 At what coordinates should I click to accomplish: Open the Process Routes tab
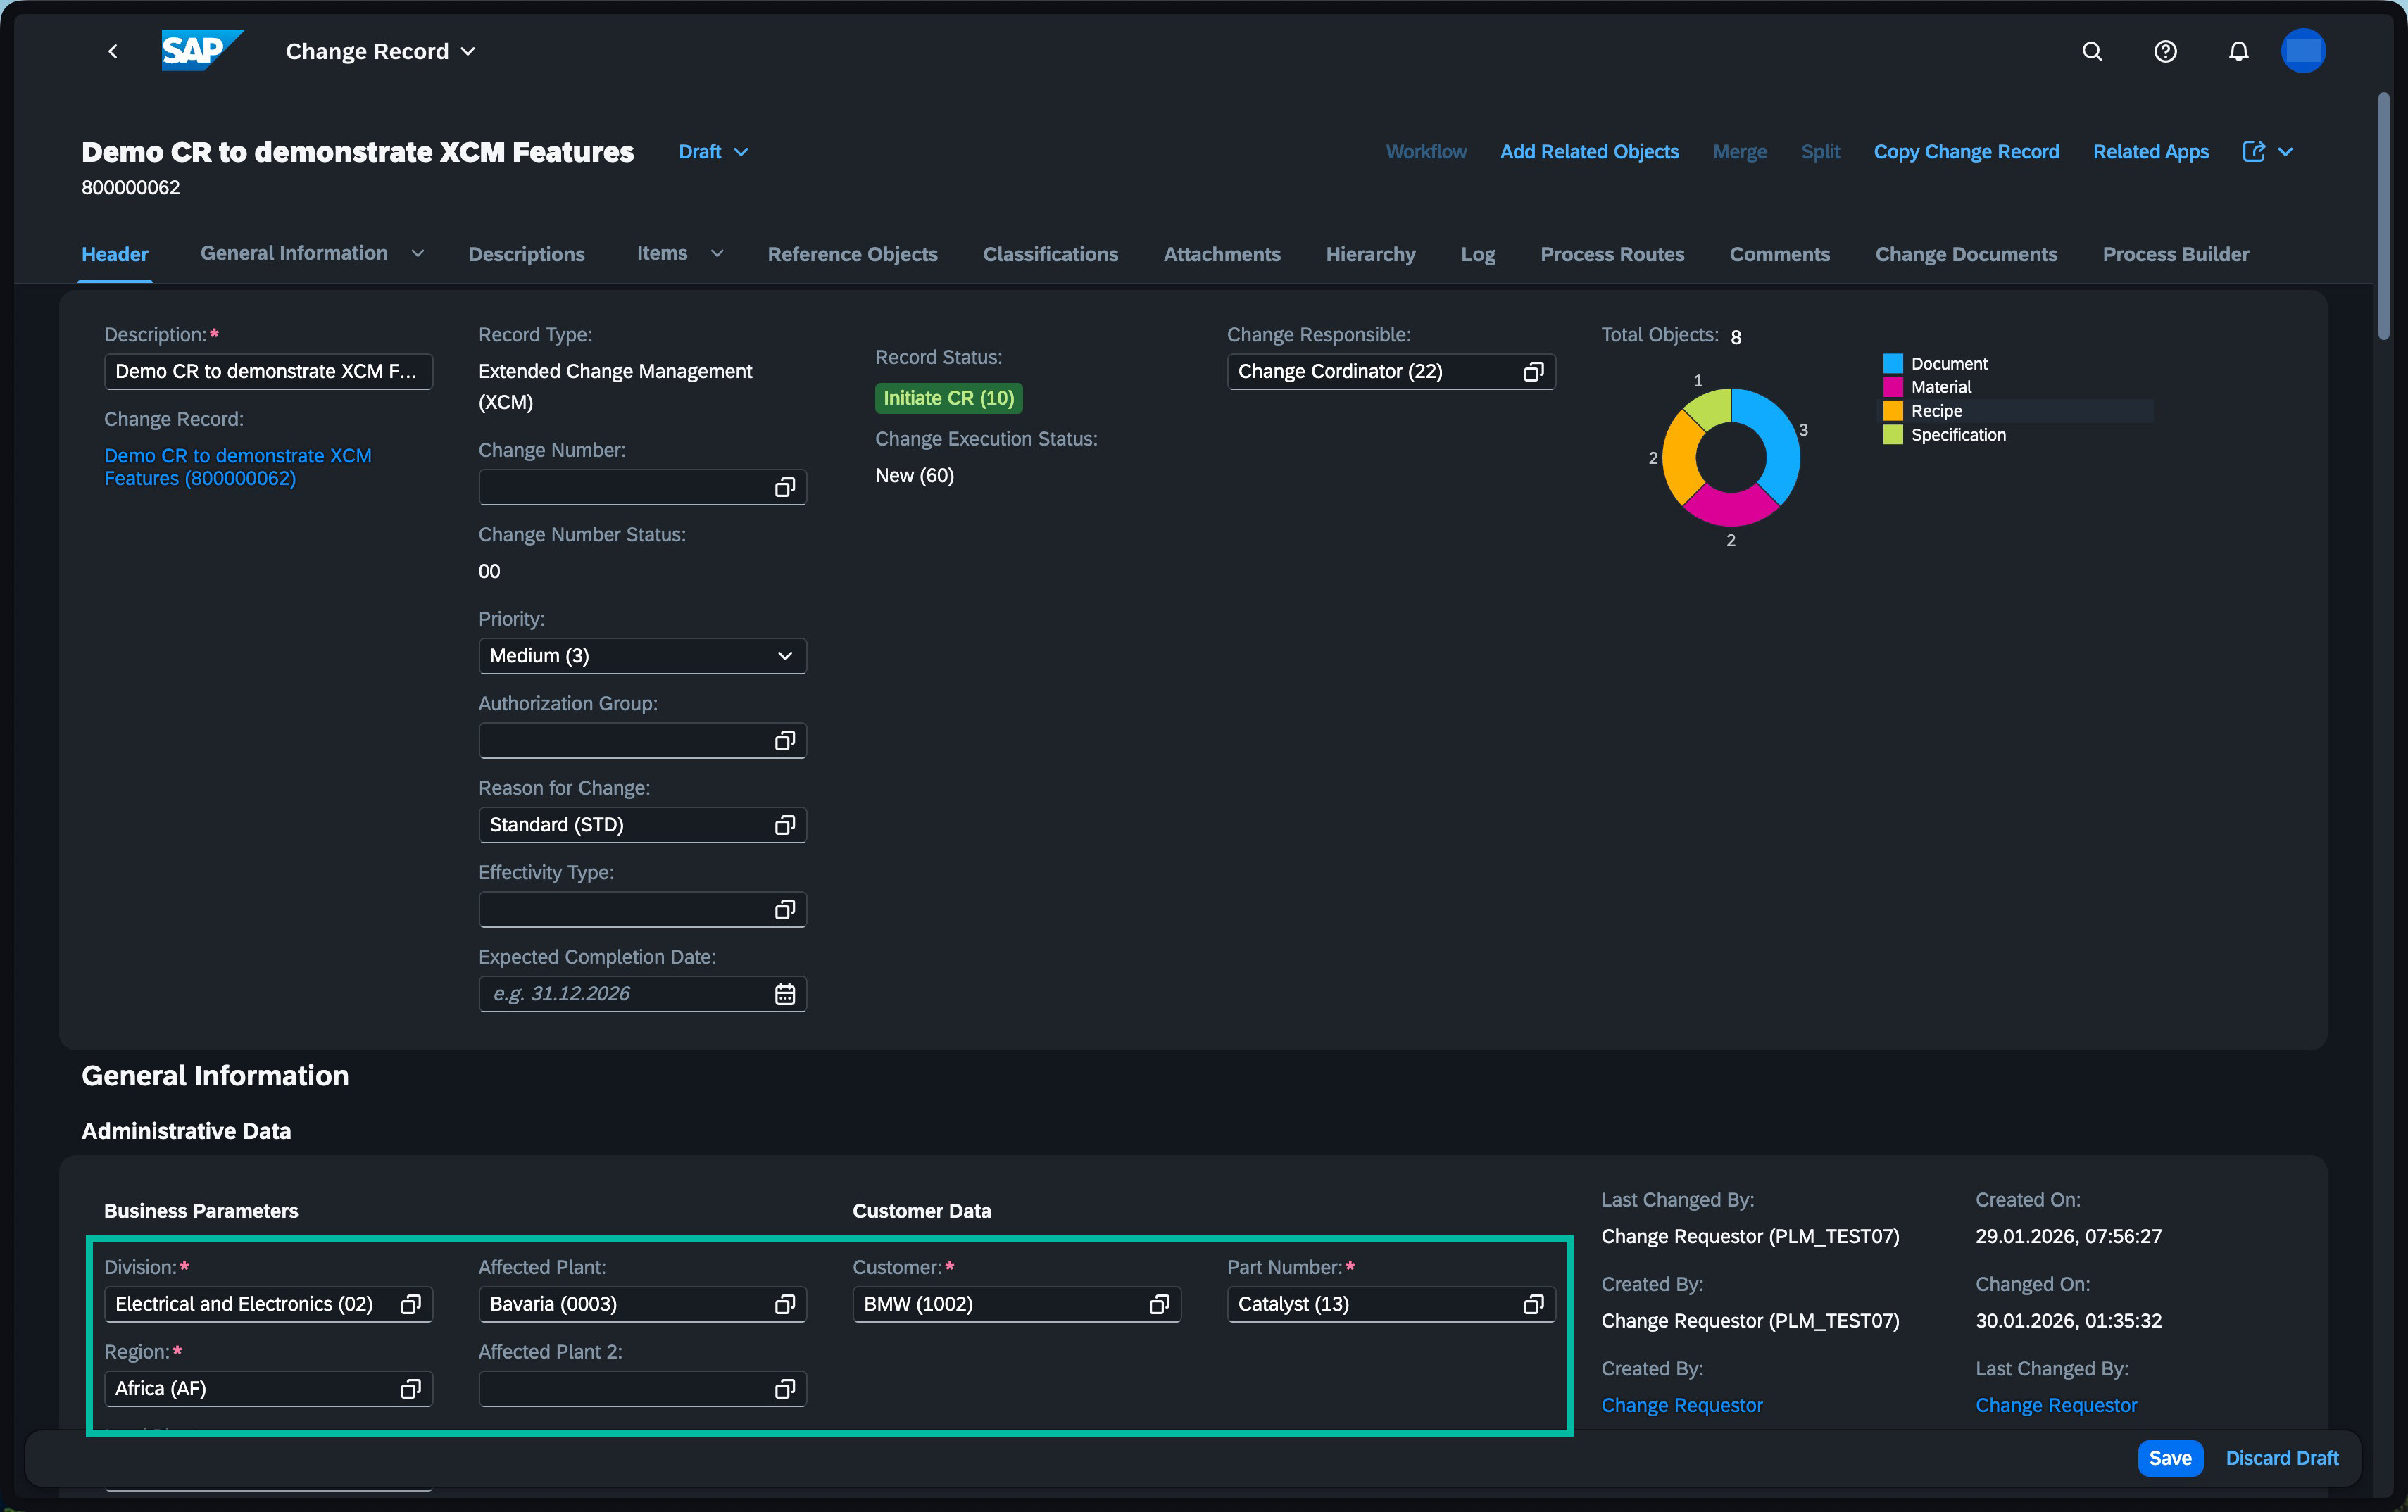coord(1612,254)
